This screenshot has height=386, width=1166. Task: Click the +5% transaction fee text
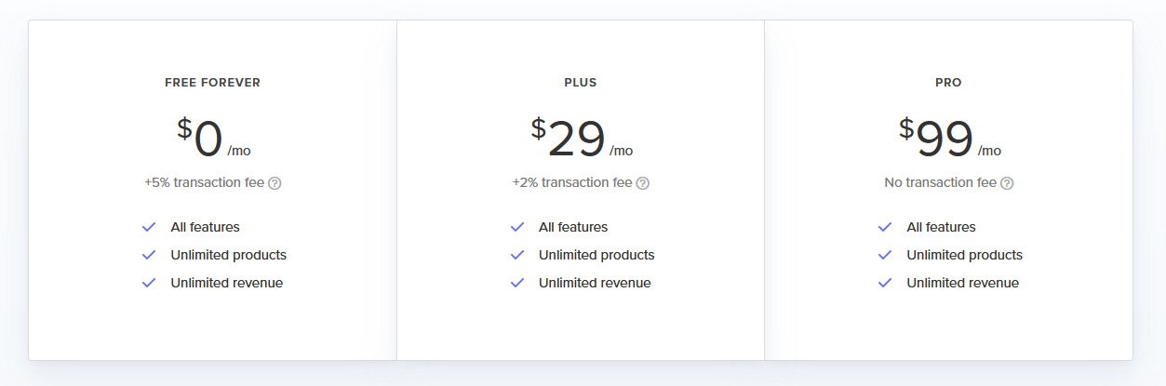click(204, 182)
